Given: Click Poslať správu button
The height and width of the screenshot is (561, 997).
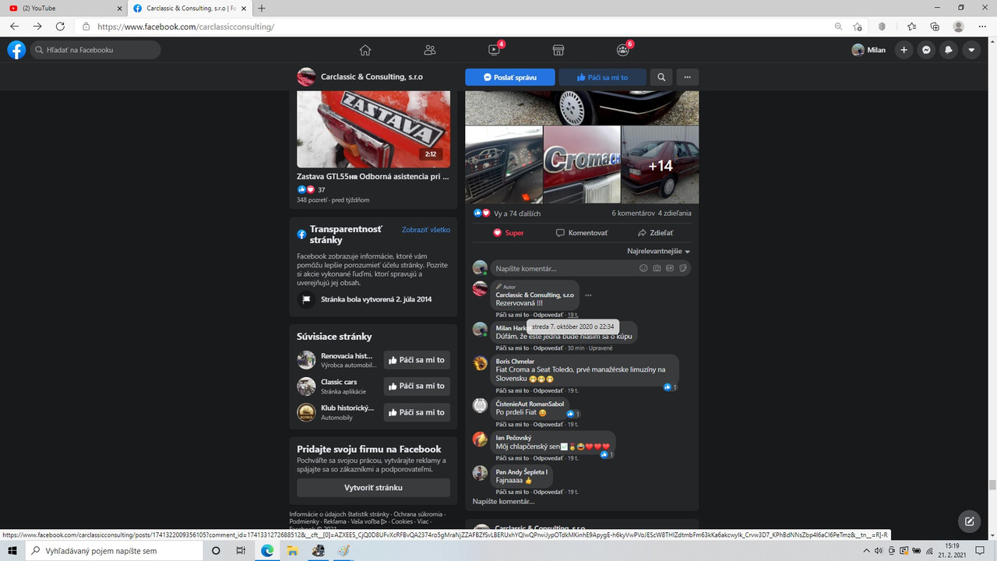Looking at the screenshot, I should (x=510, y=77).
